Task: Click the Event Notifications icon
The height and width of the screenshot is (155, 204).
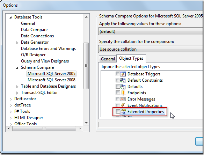Action: tap(123, 105)
